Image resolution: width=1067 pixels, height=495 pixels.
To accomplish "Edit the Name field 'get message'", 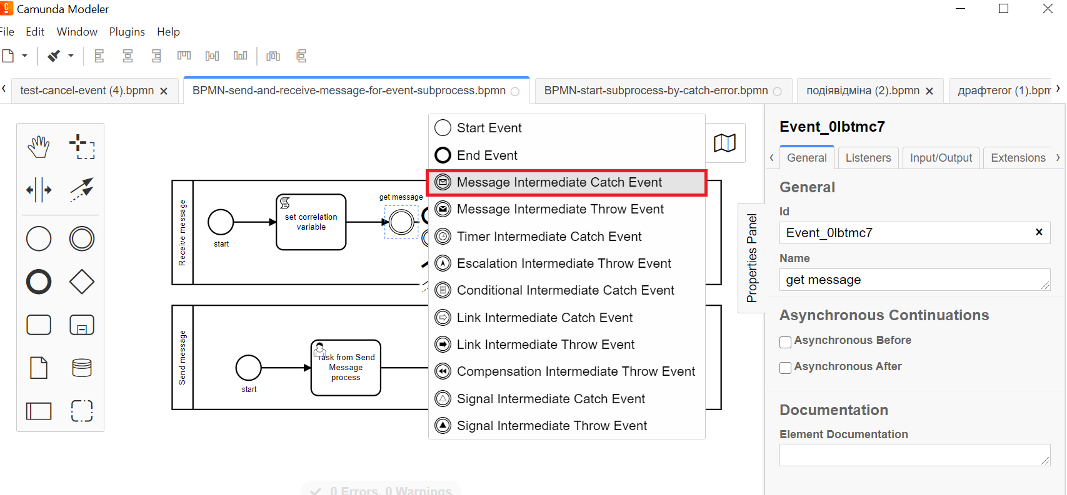I will [x=914, y=280].
